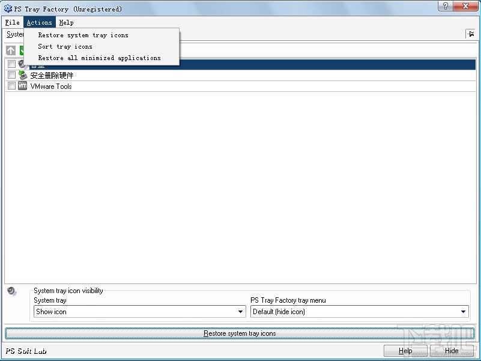Tick the checkbox in the highlighted first row
The image size is (481, 361).
click(11, 64)
